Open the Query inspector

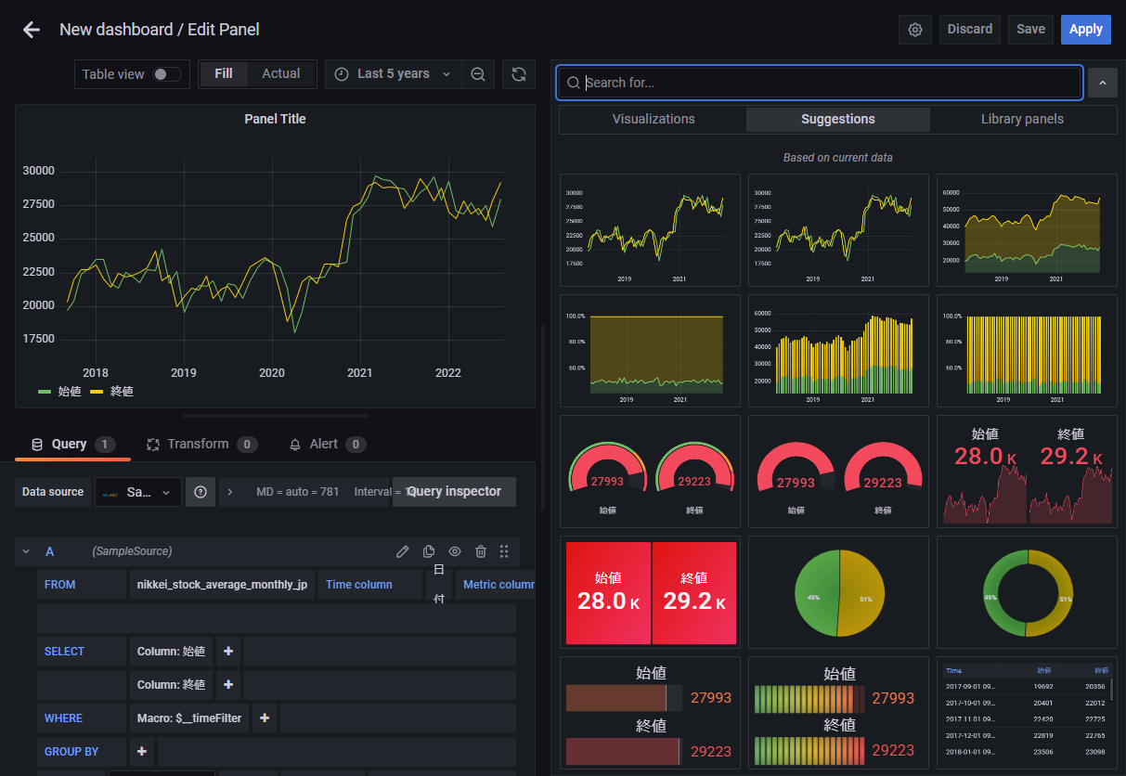tap(454, 492)
